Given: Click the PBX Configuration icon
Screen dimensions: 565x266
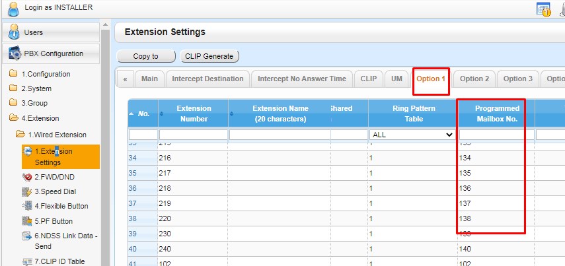Looking at the screenshot, I should (15, 53).
